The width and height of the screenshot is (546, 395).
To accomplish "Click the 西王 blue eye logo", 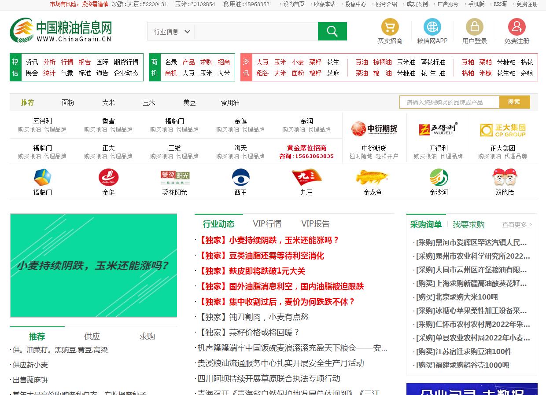I will coord(241,177).
